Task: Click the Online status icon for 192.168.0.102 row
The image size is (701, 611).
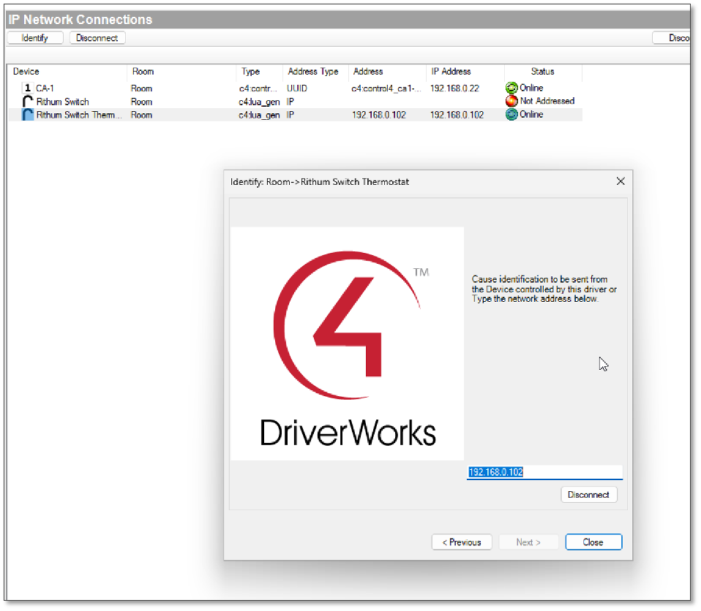Action: (511, 114)
